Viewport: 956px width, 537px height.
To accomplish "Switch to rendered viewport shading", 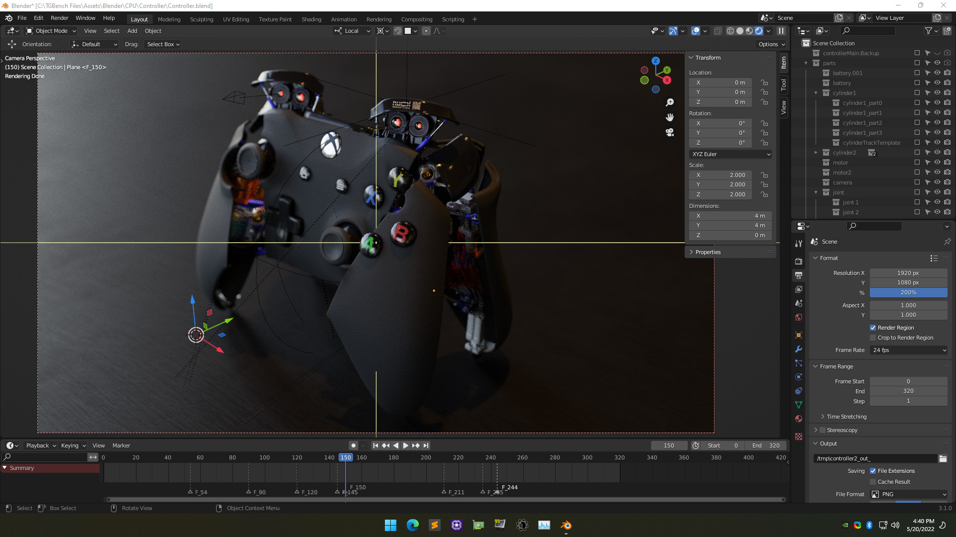I will [759, 31].
